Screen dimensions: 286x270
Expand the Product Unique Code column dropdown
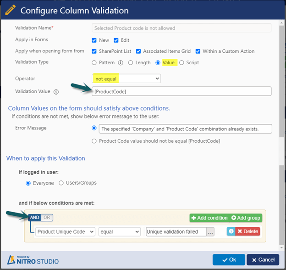pyautogui.click(x=65, y=232)
